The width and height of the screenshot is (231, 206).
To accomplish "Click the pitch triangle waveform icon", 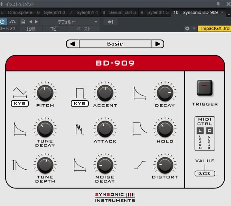I will (x=20, y=93).
